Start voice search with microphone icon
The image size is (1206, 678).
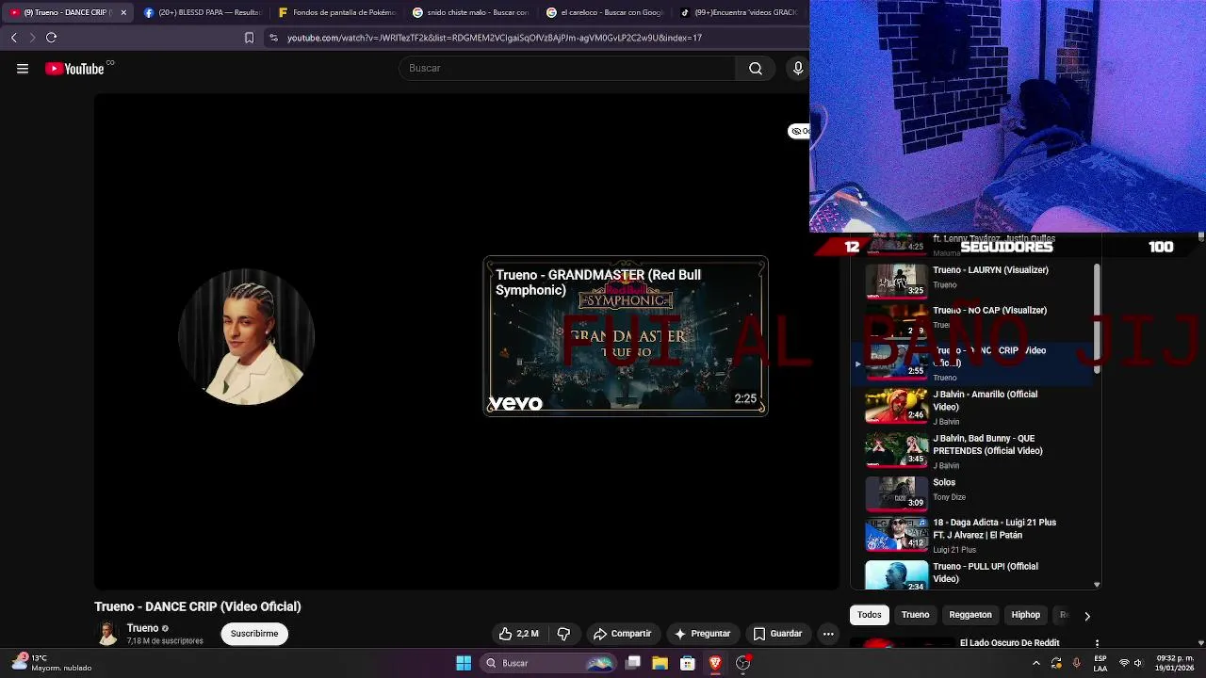[798, 69]
